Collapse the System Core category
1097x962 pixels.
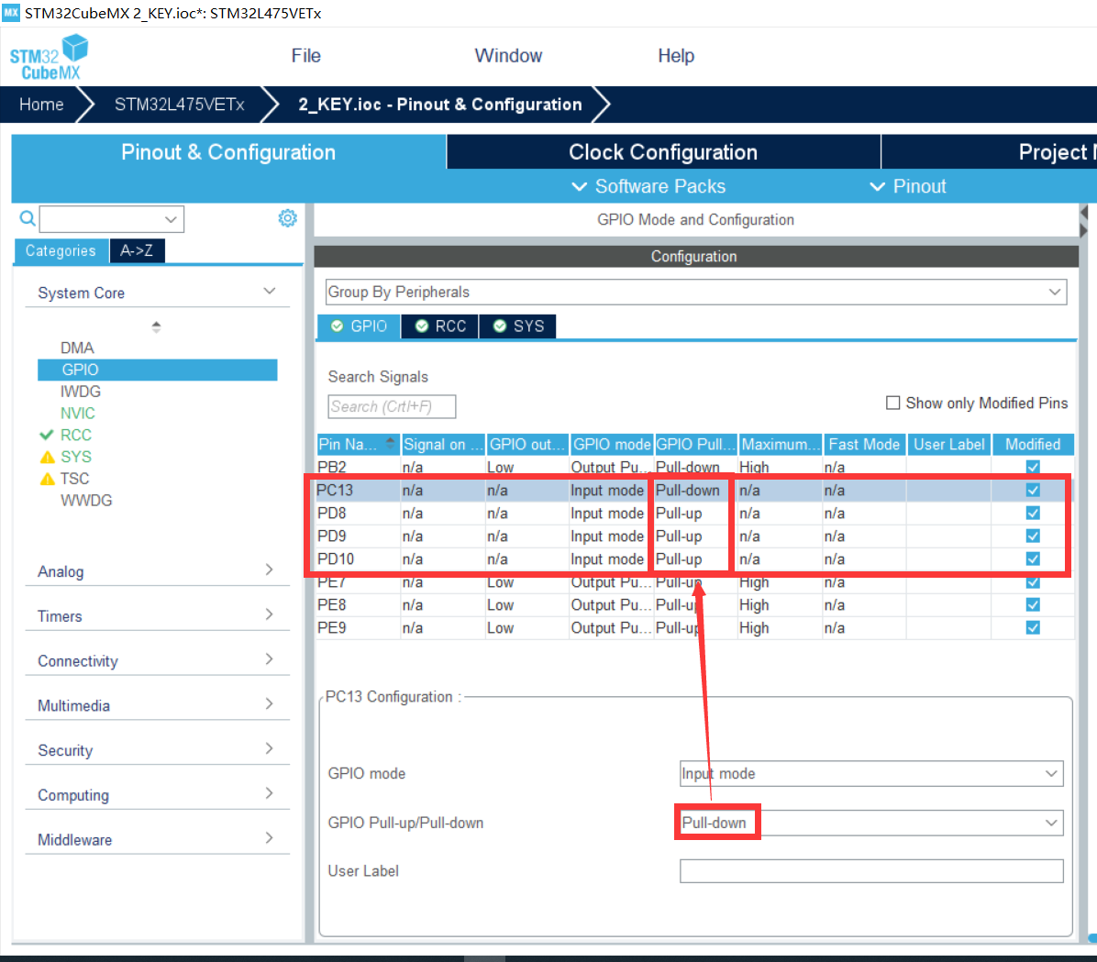point(158,293)
